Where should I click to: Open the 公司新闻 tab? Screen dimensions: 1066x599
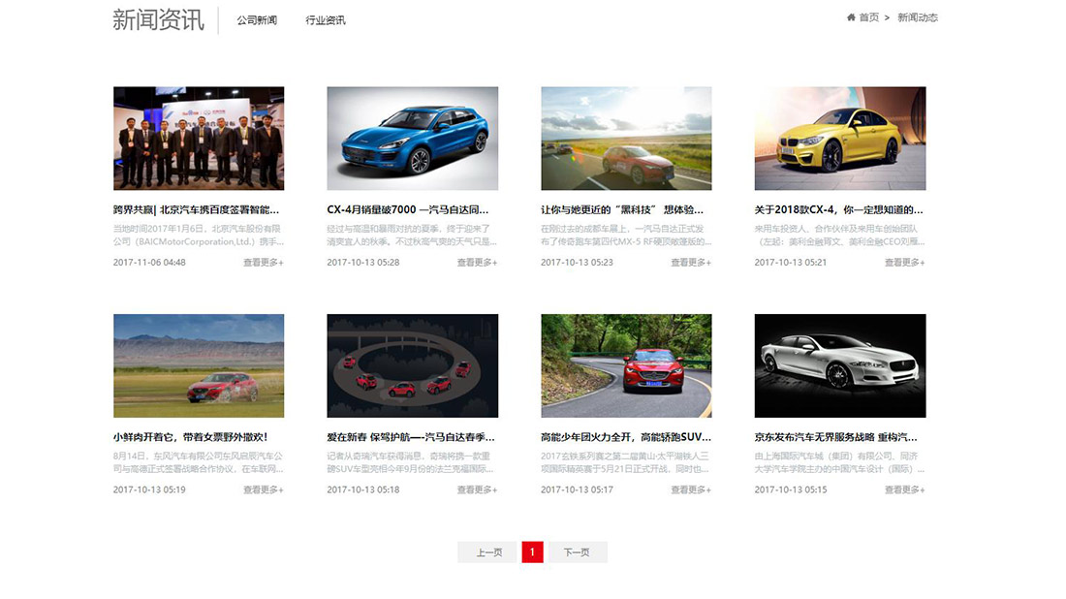click(x=257, y=20)
